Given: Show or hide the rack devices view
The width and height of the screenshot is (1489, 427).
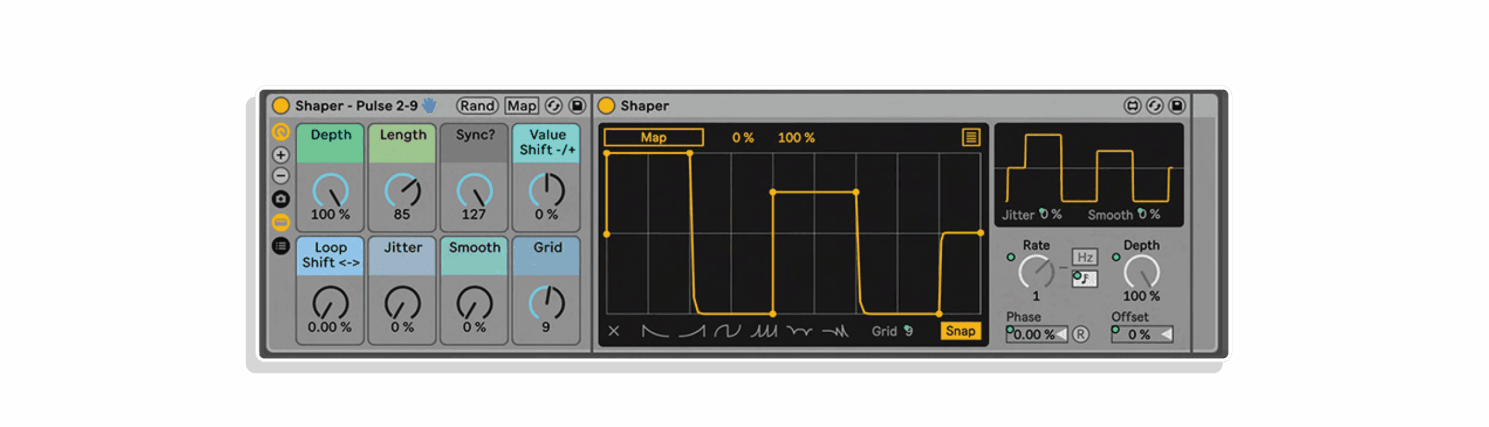Looking at the screenshot, I should coord(280,222).
